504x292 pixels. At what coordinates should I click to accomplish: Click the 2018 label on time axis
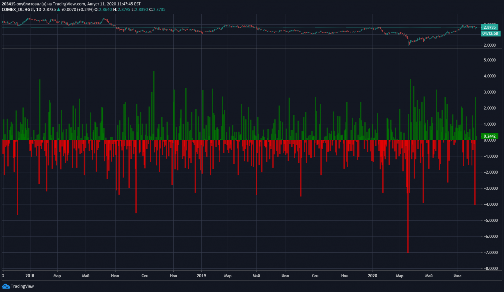pos(30,276)
